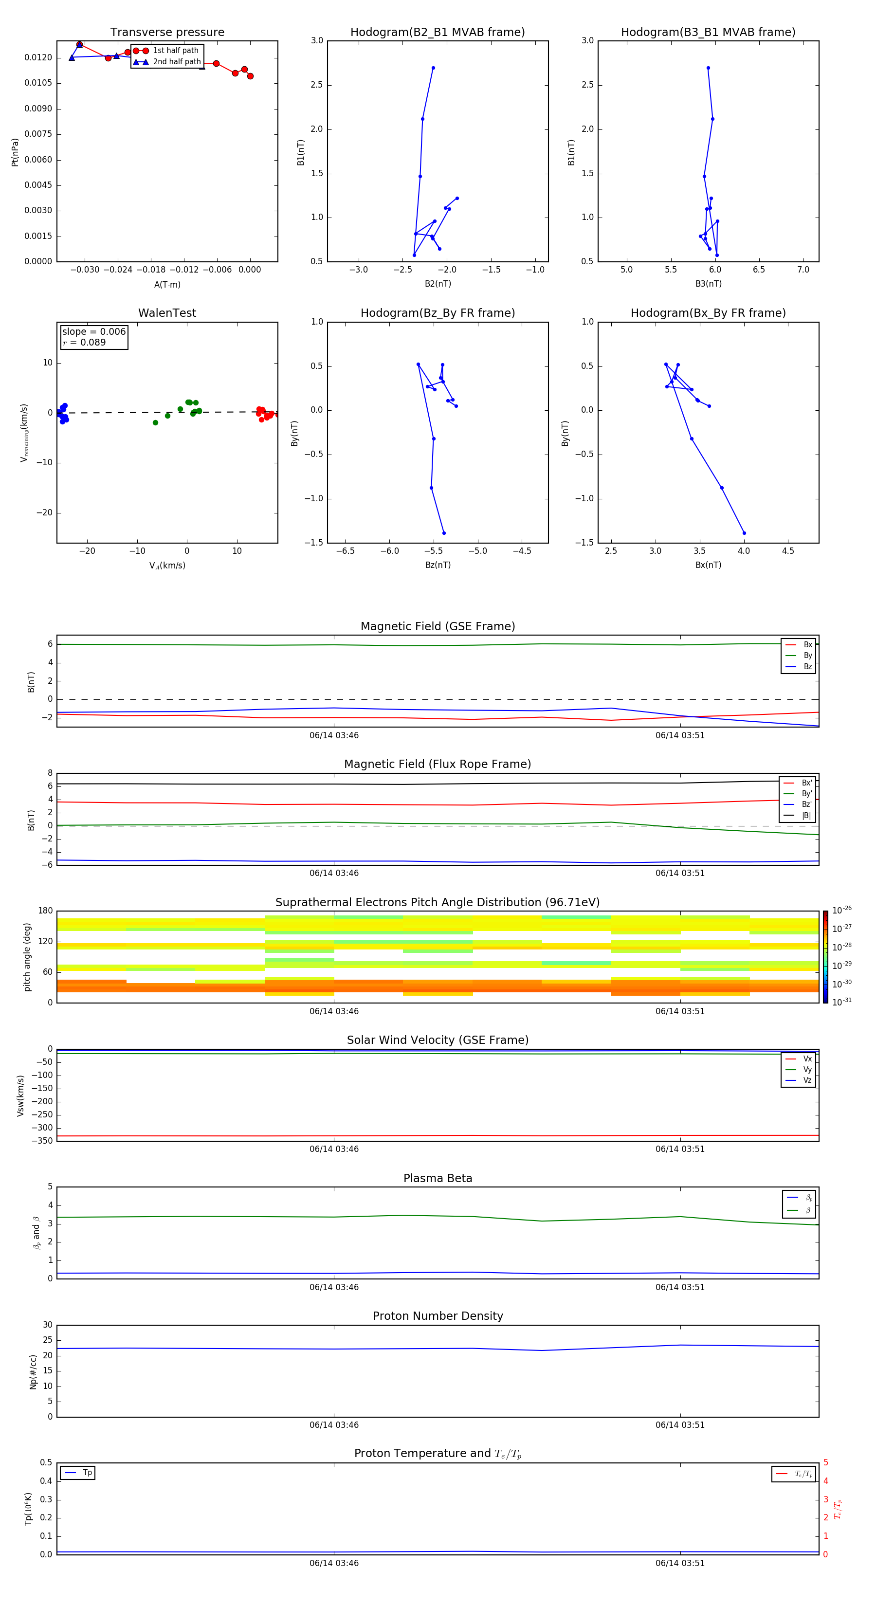Click the 'B3(nT)' x-axis label
The width and height of the screenshot is (876, 1606).
708,284
